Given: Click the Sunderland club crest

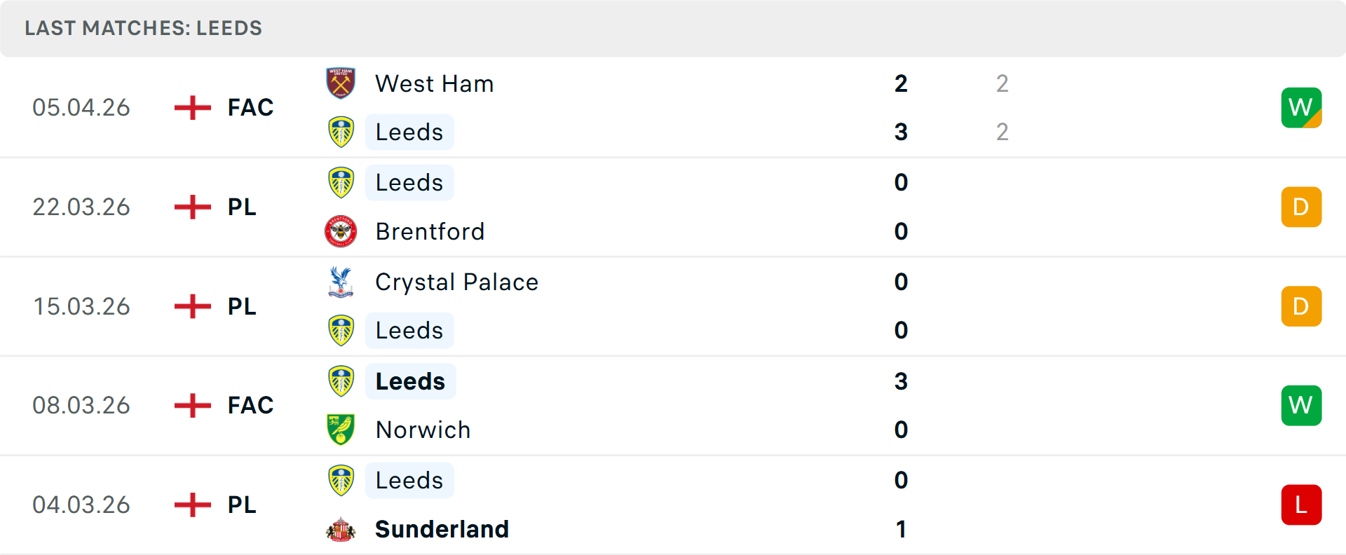Looking at the screenshot, I should coord(341,529).
